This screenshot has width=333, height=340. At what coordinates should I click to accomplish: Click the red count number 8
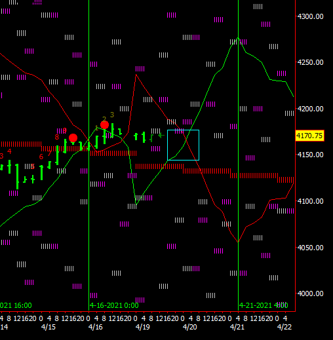57,137
